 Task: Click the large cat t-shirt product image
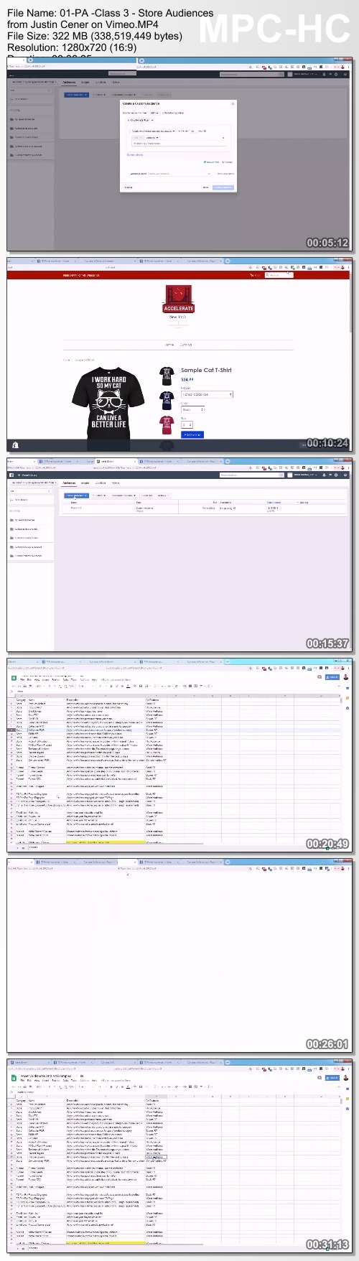pyautogui.click(x=108, y=403)
